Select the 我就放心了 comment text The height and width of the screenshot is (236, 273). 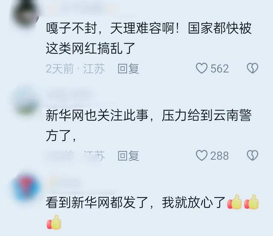194,203
